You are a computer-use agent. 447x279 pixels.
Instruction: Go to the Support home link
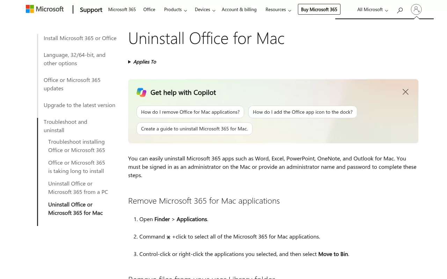[x=91, y=10]
